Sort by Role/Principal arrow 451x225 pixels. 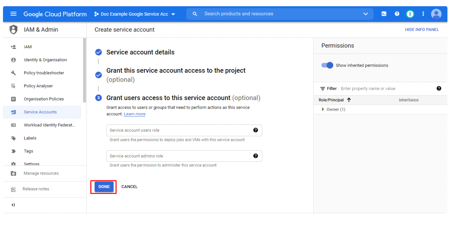click(x=349, y=100)
